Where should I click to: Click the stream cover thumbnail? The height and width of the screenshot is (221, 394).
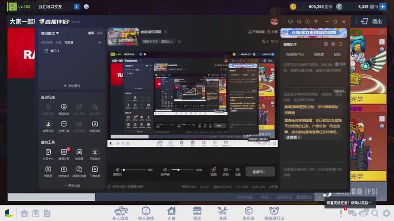point(123,36)
